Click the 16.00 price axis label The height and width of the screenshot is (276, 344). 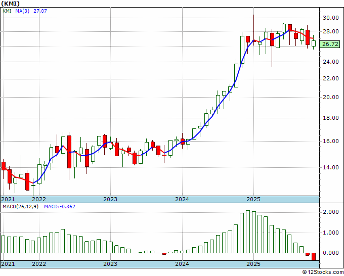[x=331, y=141]
